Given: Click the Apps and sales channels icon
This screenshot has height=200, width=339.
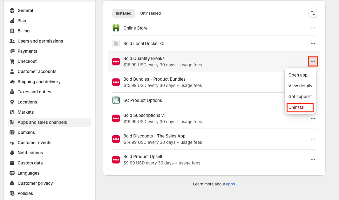Looking at the screenshot, I should 12,122.
